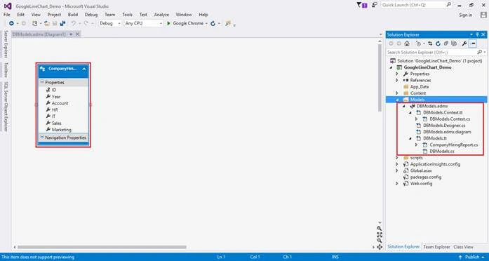This screenshot has height=261, width=489.
Task: Open the Server Explorer side tab
Action: [6, 44]
